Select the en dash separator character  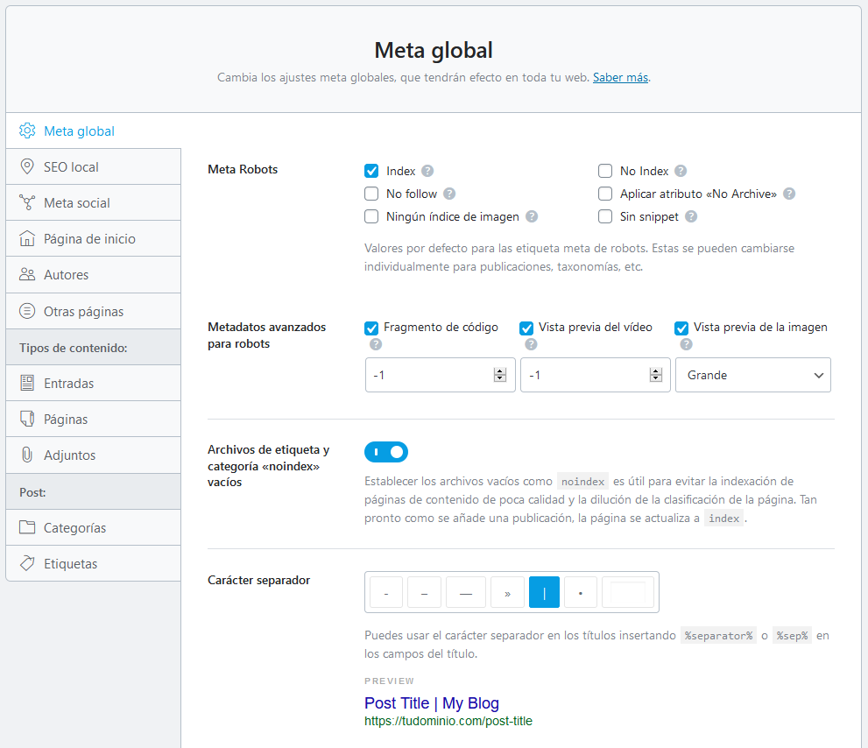coord(424,592)
